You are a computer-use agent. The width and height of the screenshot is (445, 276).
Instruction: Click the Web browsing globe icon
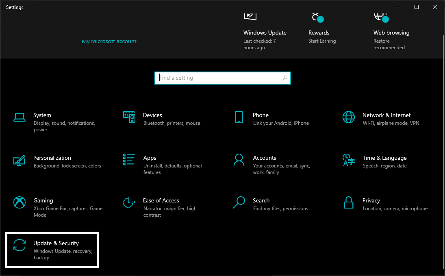(382, 17)
